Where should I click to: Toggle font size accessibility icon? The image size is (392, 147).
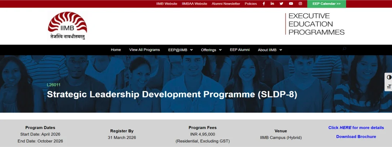[389, 87]
